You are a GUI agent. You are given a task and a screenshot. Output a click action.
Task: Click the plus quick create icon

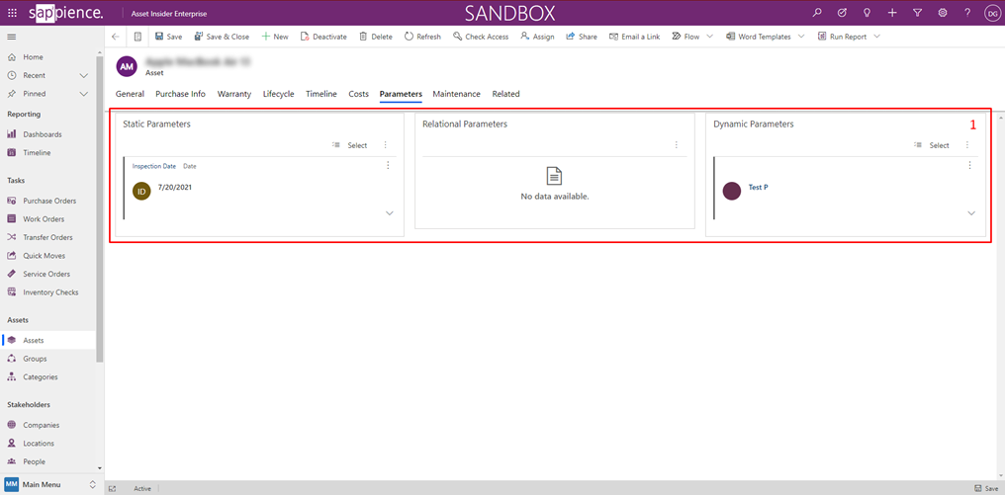[892, 13]
